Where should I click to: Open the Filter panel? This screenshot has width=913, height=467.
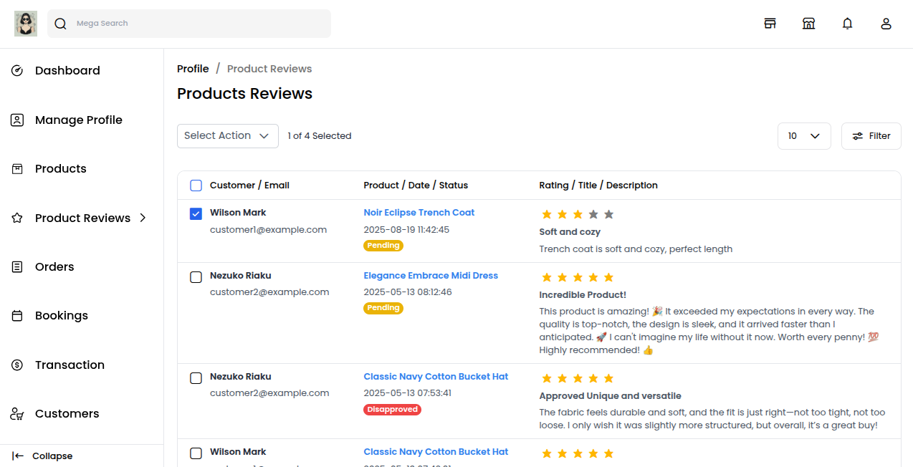tap(871, 135)
